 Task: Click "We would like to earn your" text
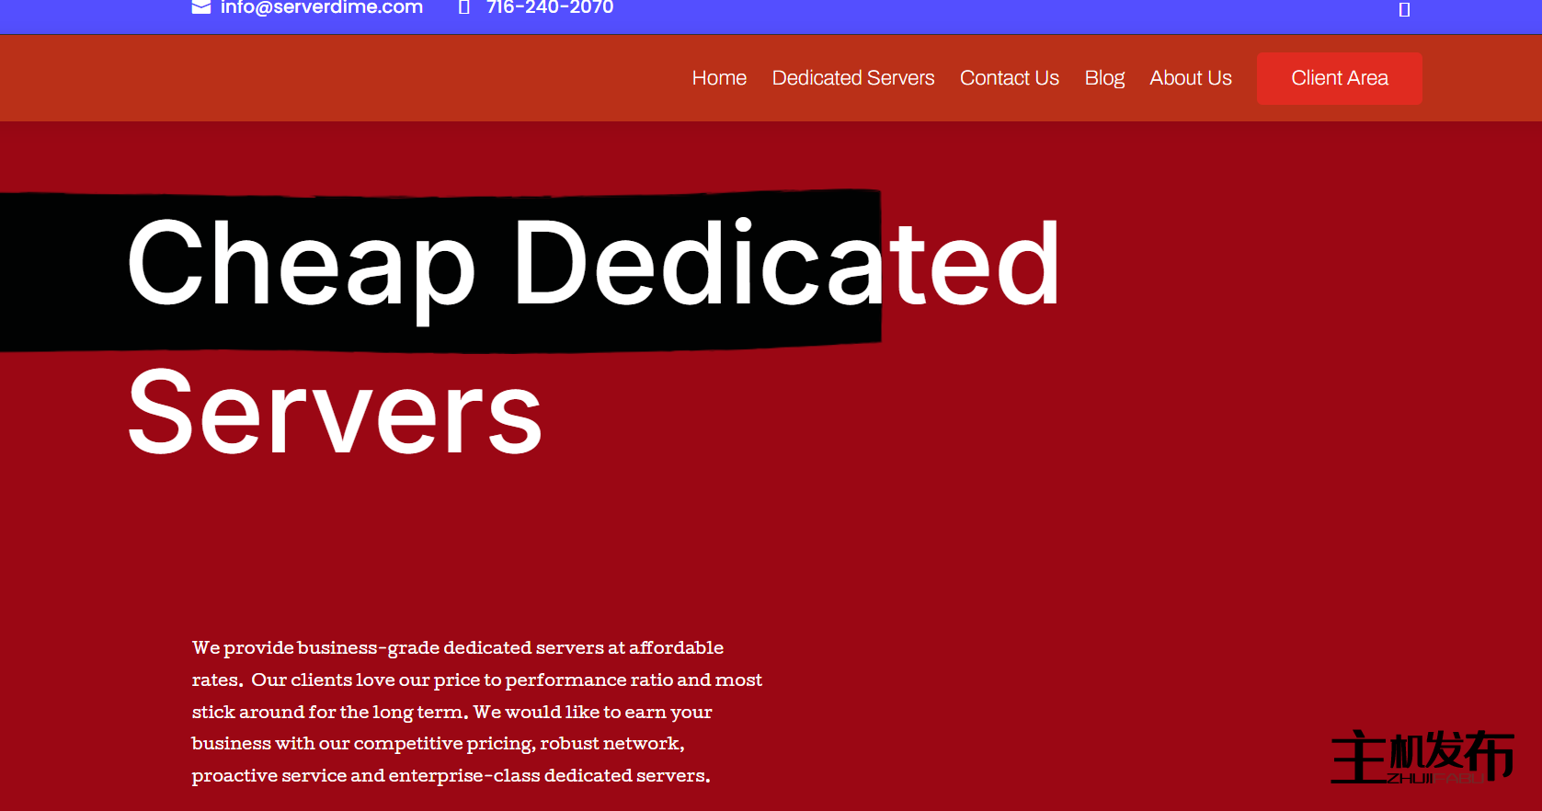tap(593, 713)
